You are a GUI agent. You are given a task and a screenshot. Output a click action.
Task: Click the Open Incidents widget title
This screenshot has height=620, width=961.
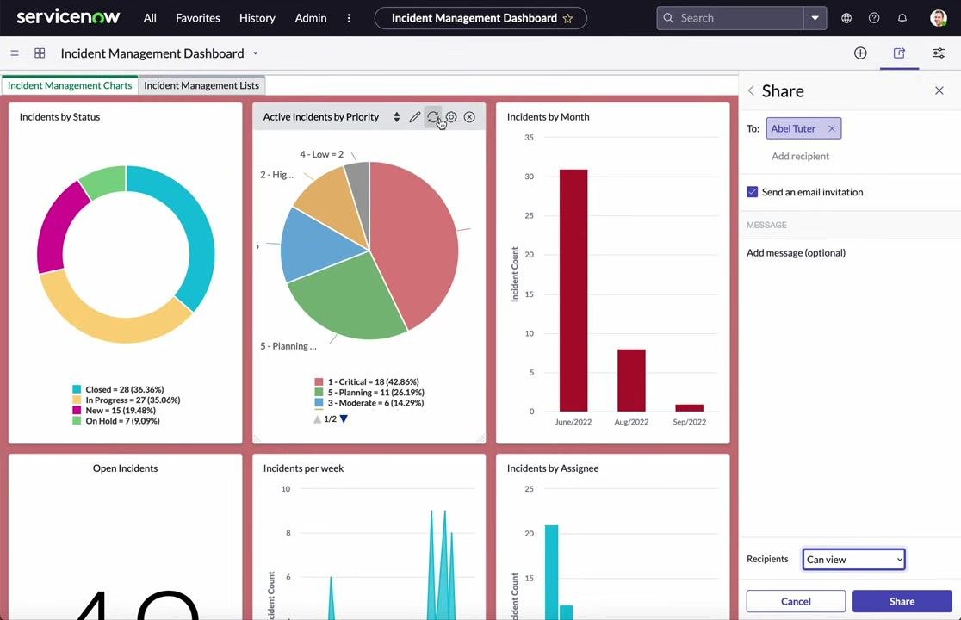point(125,468)
